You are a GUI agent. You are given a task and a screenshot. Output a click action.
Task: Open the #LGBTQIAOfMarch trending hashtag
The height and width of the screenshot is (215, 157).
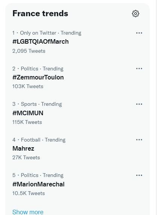pyautogui.click(x=41, y=42)
